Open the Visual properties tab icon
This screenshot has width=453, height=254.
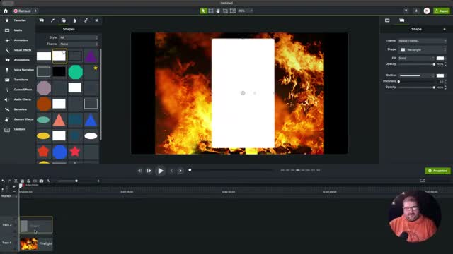(x=387, y=20)
